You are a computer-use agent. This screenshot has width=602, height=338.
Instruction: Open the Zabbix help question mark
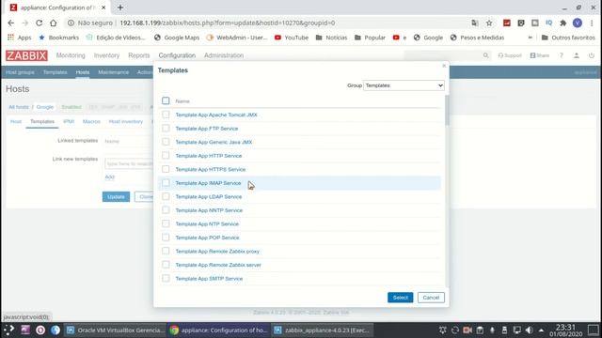coord(562,55)
